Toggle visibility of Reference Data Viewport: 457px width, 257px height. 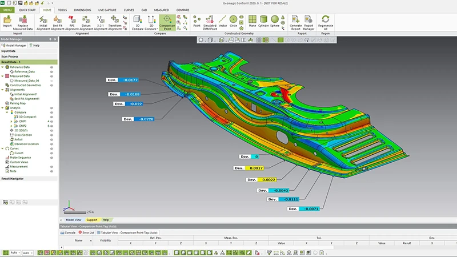pyautogui.click(x=51, y=67)
